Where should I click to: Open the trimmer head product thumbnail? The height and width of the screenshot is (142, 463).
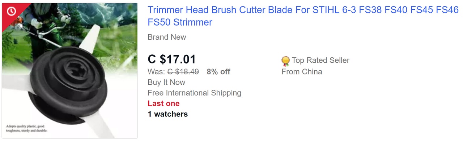pos(69,70)
